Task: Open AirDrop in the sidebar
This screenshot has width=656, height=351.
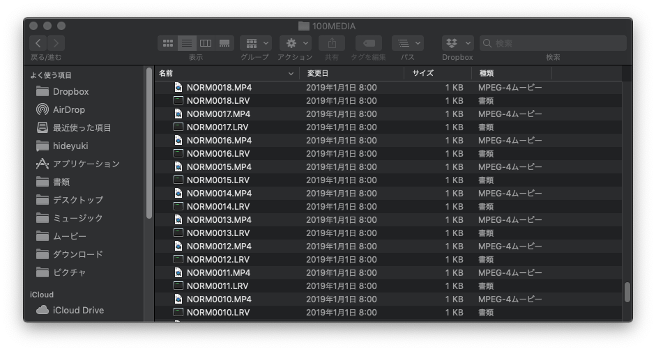Action: point(68,109)
